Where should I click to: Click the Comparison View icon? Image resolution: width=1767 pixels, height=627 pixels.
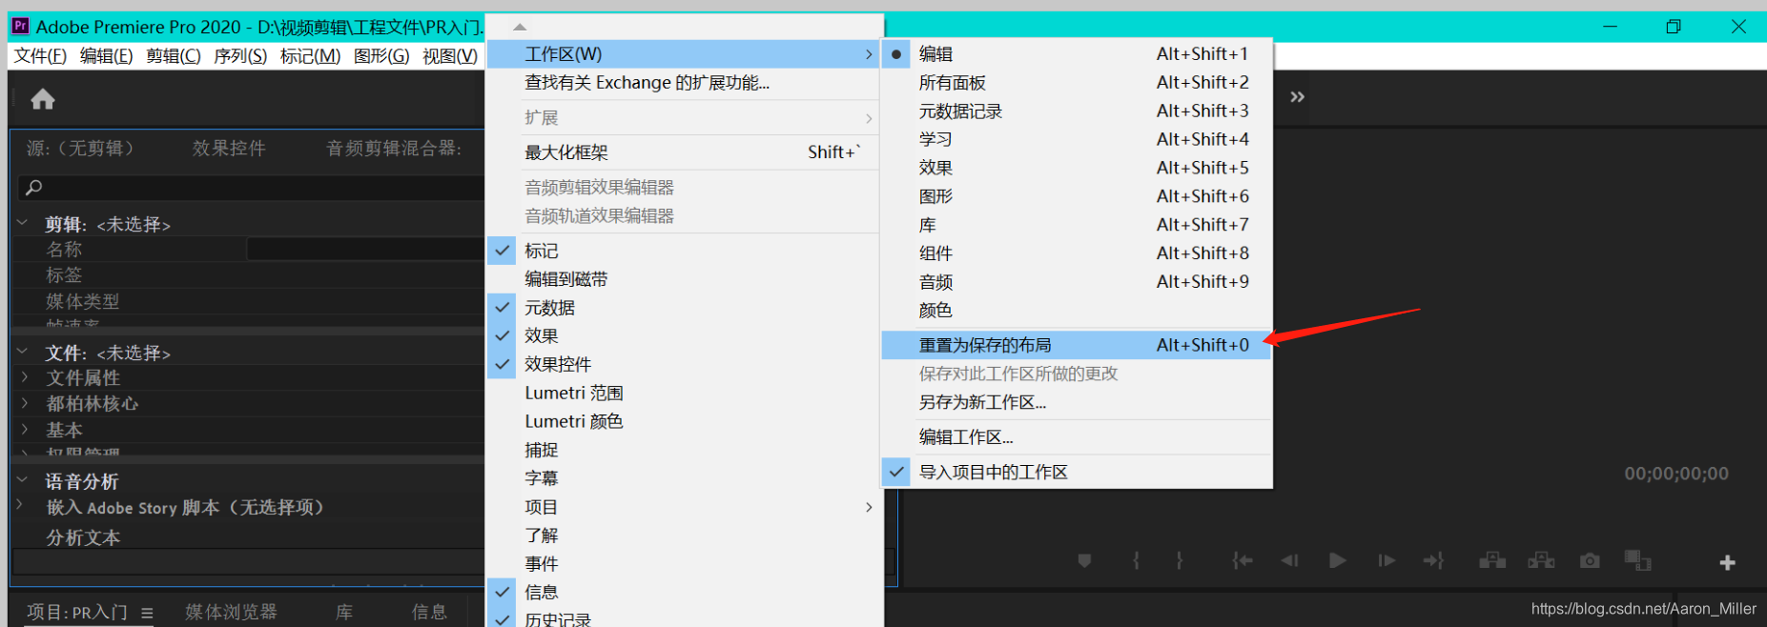pyautogui.click(x=1637, y=560)
